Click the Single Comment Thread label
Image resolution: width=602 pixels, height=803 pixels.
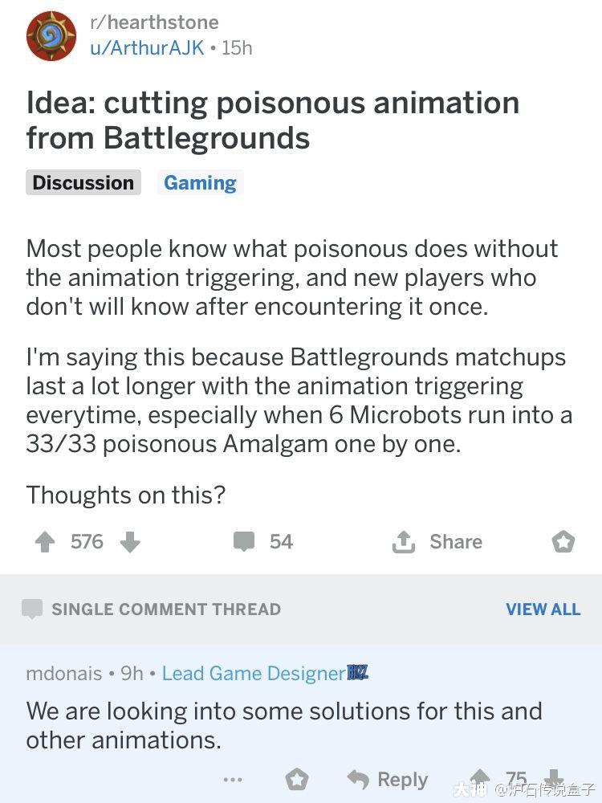coord(166,609)
